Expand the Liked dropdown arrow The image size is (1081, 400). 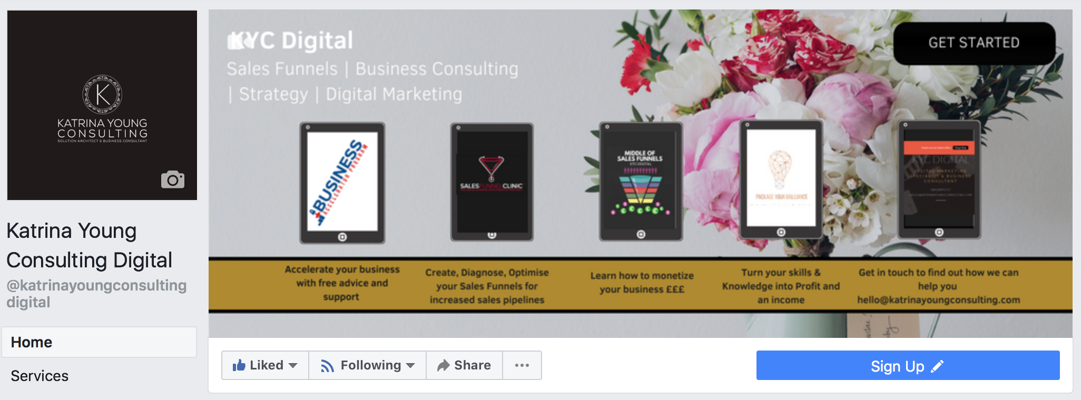pos(293,366)
